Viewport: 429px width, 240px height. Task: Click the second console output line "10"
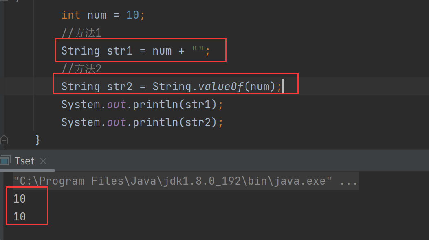(x=19, y=216)
